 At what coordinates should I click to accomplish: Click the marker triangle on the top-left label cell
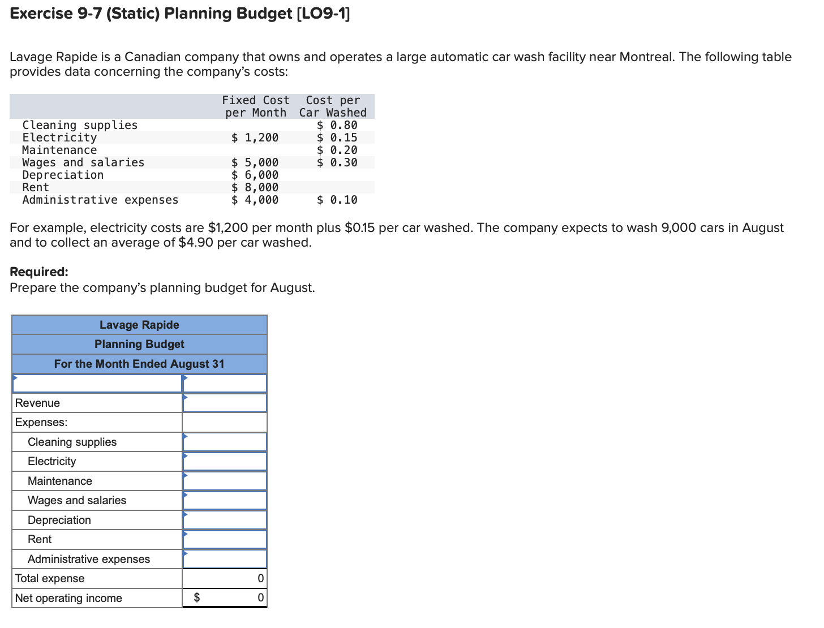(x=15, y=377)
